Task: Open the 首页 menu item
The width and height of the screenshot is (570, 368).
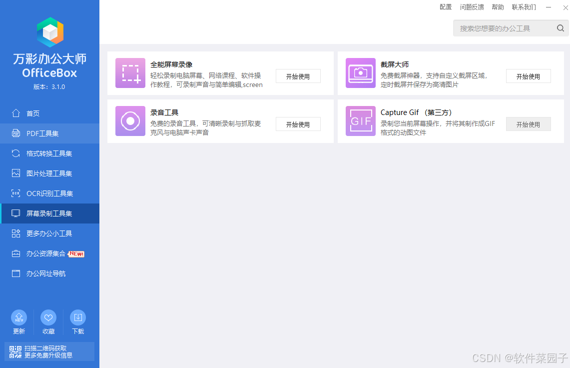Action: [49, 113]
